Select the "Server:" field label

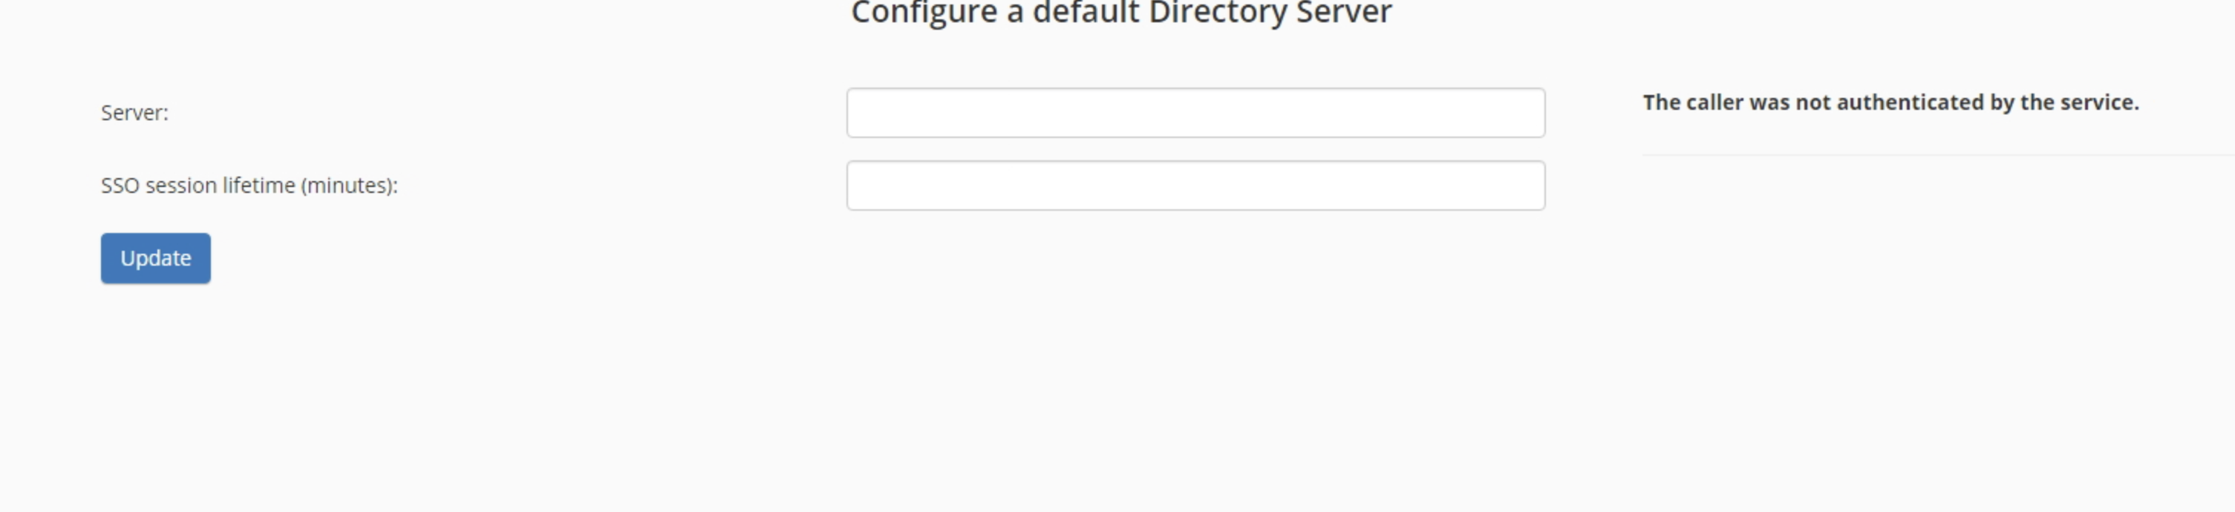point(134,113)
